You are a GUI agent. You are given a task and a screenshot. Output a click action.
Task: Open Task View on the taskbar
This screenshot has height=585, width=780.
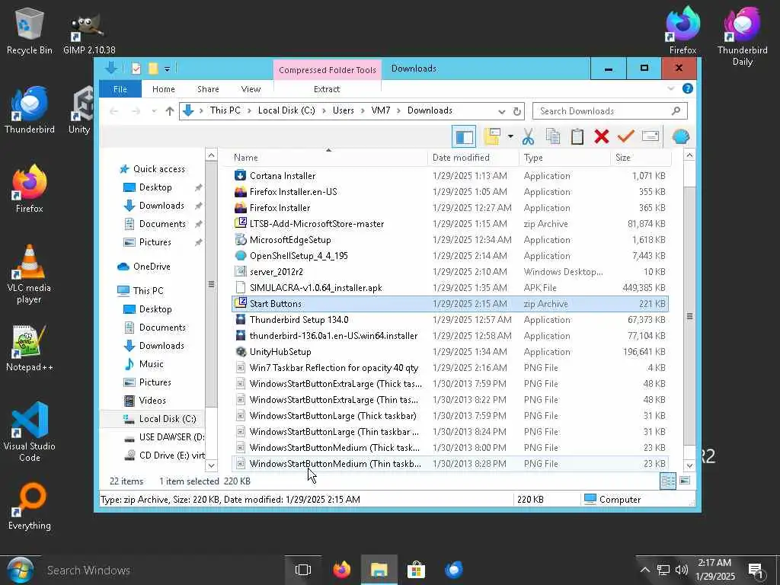302,570
